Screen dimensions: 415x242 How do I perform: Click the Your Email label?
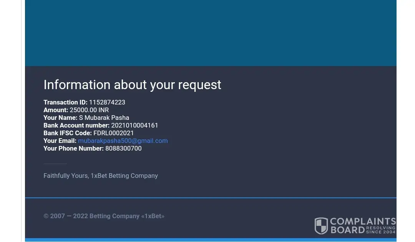60,141
